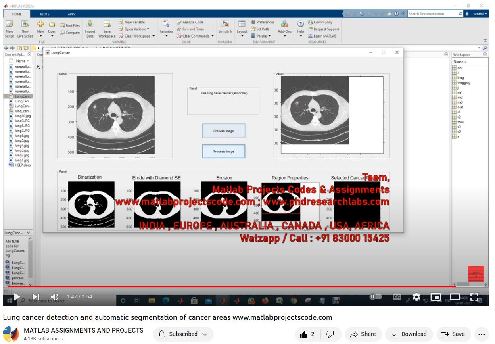The image size is (495, 344).
Task: Click Save Workspace
Action: 107,29
